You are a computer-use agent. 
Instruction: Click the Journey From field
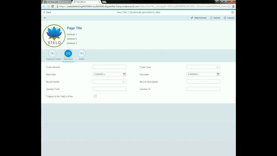coord(110,89)
